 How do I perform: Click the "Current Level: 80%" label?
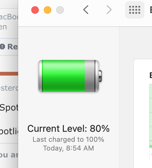tap(68, 128)
